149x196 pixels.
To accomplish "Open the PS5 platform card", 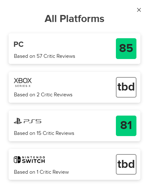I will point(74,126).
